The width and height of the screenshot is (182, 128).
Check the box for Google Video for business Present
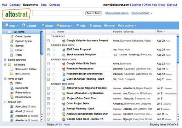pyautogui.click(x=48, y=41)
